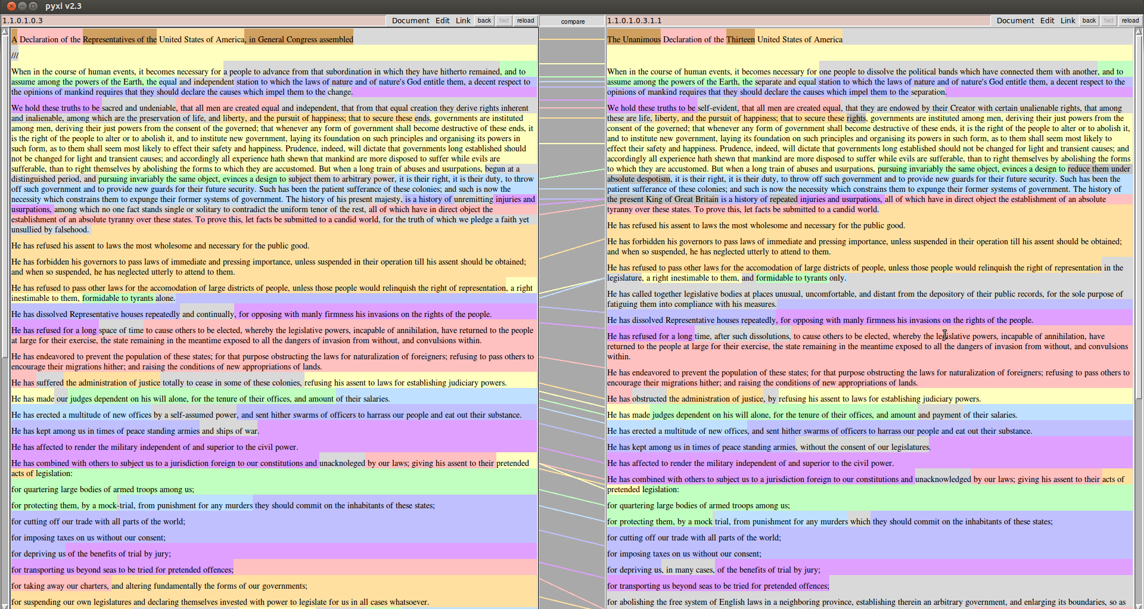The height and width of the screenshot is (609, 1144).
Task: Click left 'for transporting us beyond seas'
Action: pos(122,570)
